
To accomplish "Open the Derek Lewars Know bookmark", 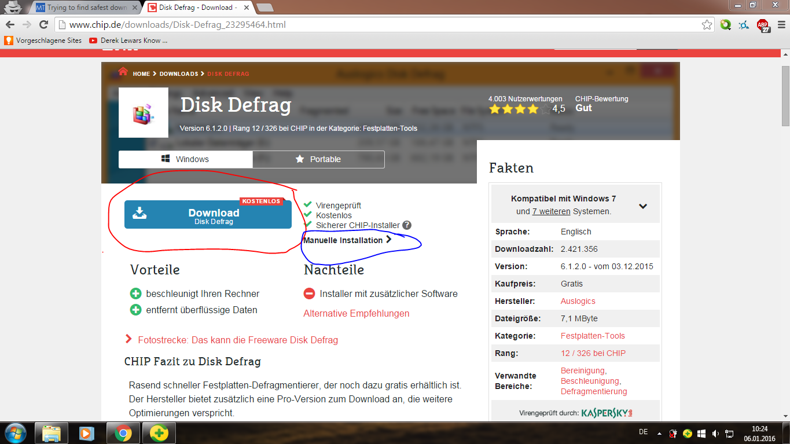I will pos(128,41).
